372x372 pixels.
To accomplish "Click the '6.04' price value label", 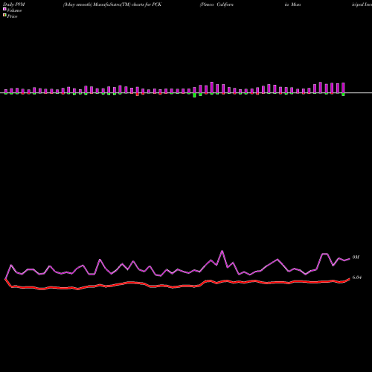I will [357, 278].
